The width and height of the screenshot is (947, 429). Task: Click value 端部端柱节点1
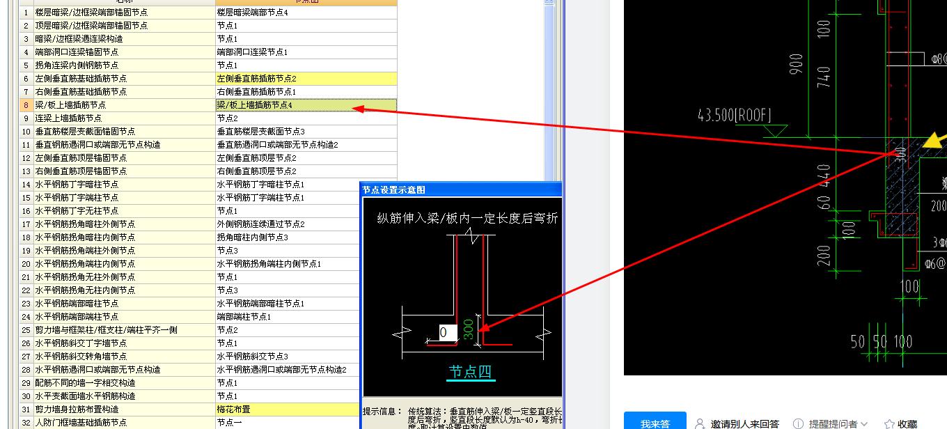[288, 317]
